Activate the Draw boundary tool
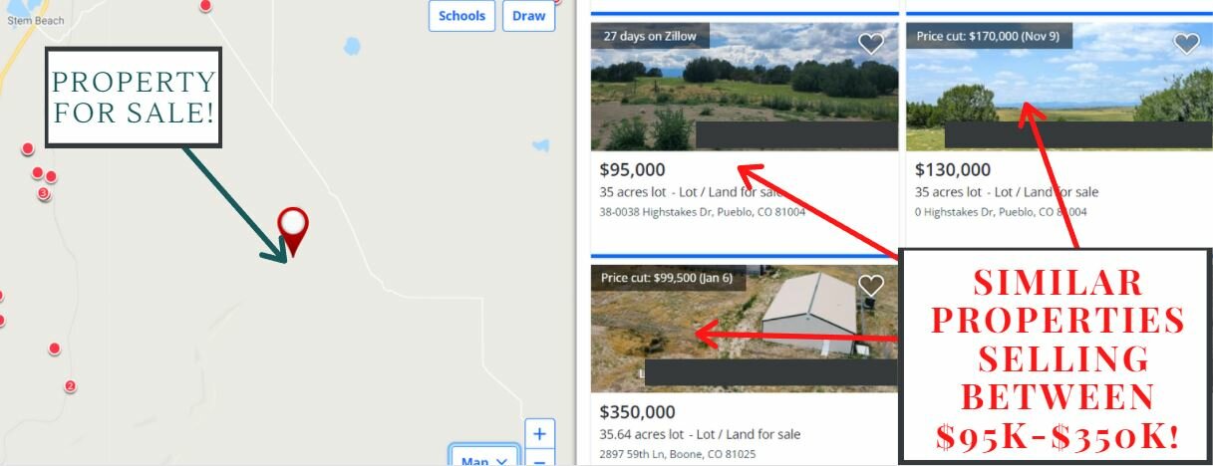Image resolution: width=1213 pixels, height=466 pixels. (528, 16)
